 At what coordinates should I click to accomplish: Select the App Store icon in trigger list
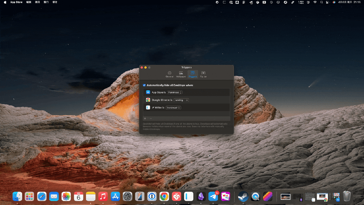pos(148,92)
